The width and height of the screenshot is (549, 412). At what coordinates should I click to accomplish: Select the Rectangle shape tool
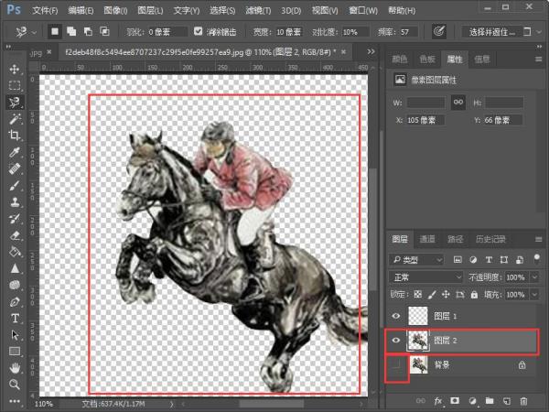point(15,352)
